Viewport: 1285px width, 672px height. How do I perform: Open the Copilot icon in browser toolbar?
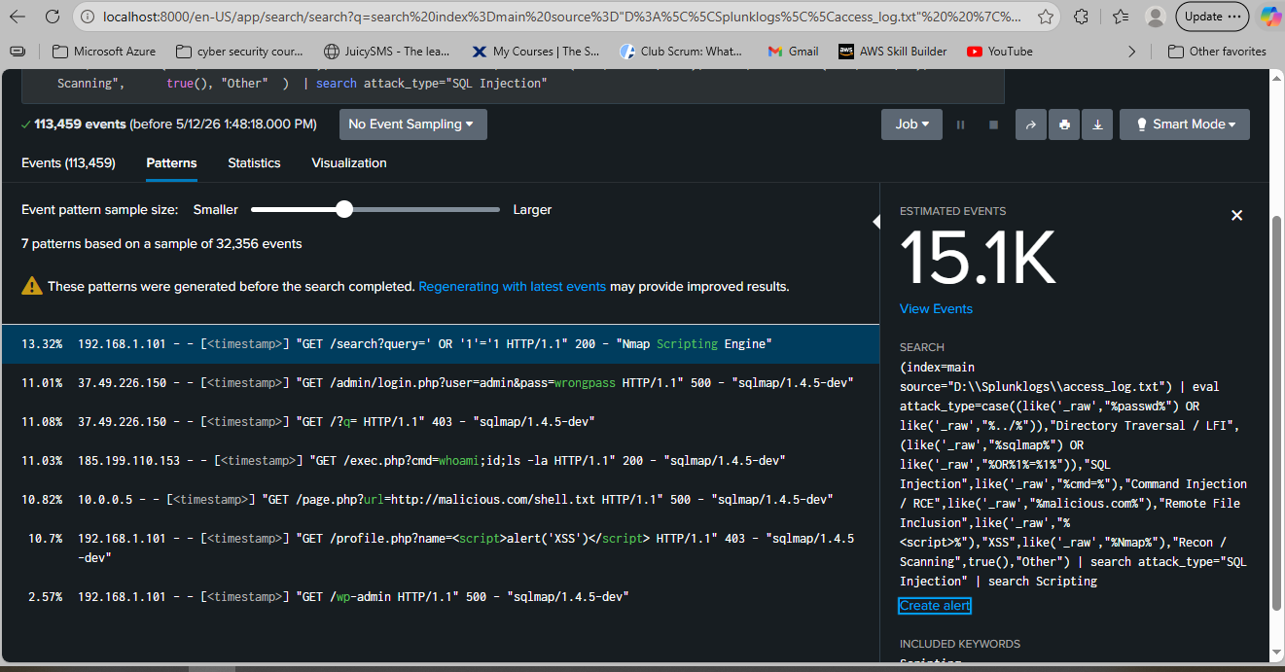[x=1270, y=17]
